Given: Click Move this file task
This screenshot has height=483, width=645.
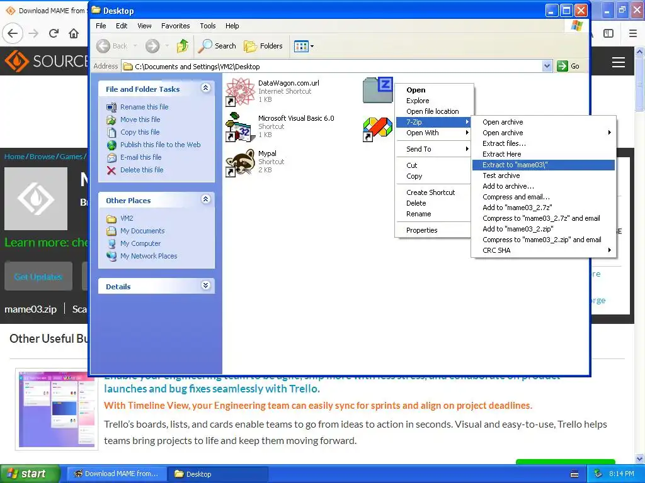Looking at the screenshot, I should coord(140,119).
